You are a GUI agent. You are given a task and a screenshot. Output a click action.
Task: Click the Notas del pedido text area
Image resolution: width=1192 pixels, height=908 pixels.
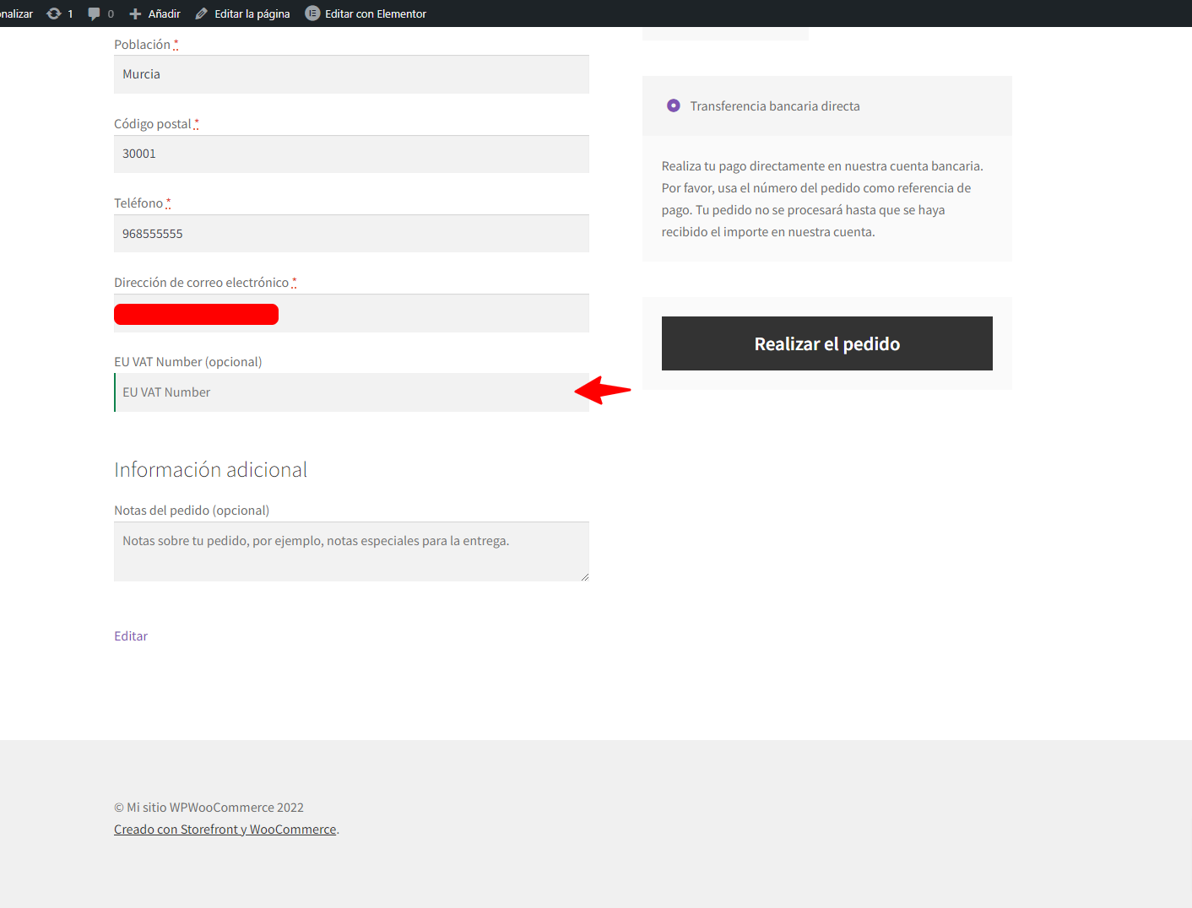coord(351,551)
